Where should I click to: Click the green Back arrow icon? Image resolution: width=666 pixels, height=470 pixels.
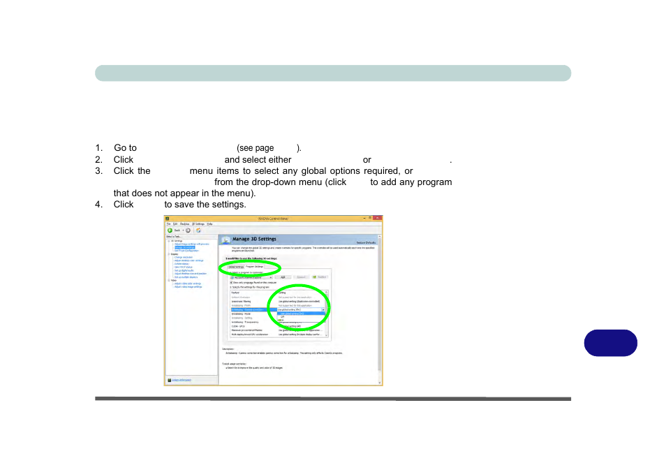170,230
